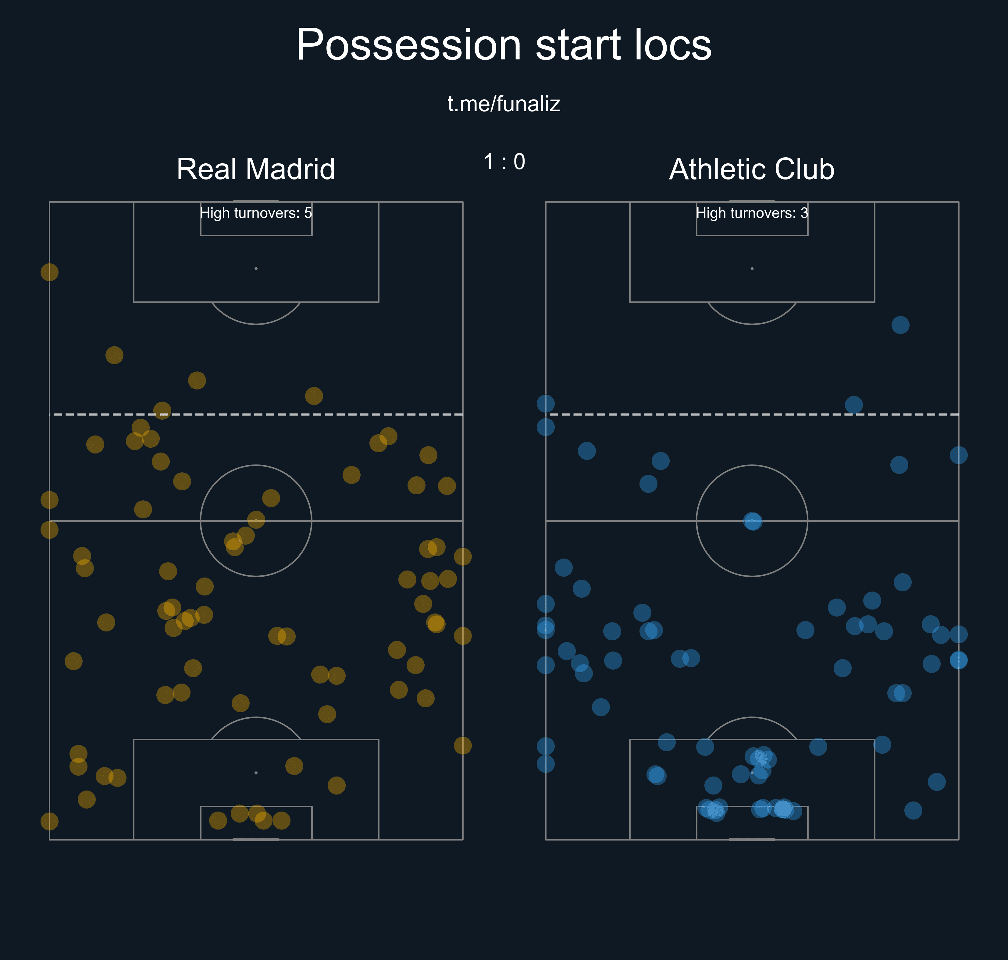Image resolution: width=1008 pixels, height=960 pixels.
Task: Click blue dot at Athletic Club's center spot
Action: pyautogui.click(x=752, y=521)
